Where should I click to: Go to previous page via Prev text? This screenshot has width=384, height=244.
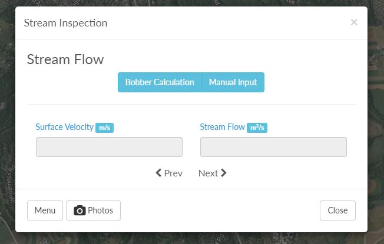[x=173, y=173]
